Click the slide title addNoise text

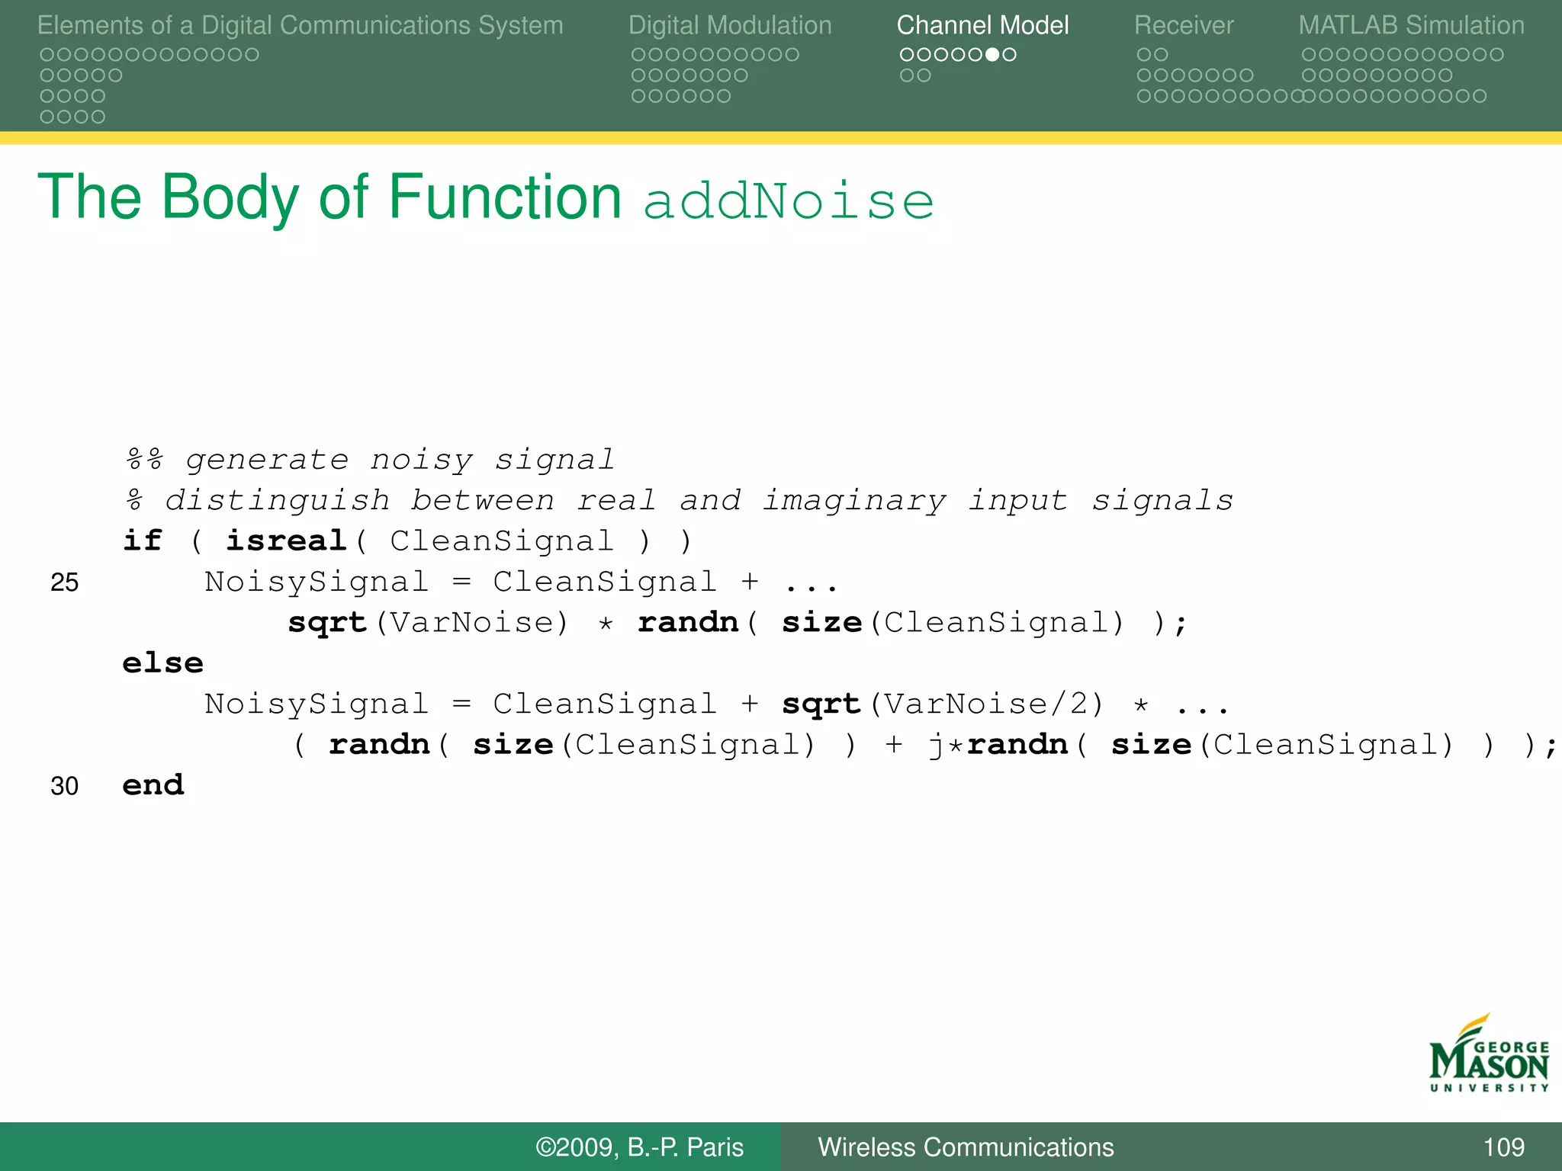point(789,201)
